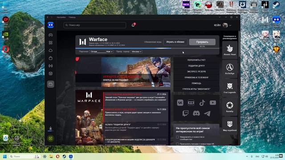Image resolution: width=285 pixels, height=160 pixels.
Task: Expand the КЕЙН account menu
Action: (230, 25)
